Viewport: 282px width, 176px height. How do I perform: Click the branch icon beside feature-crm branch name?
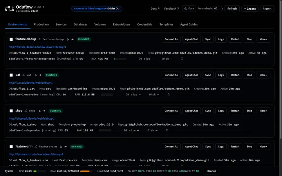coord(36,146)
